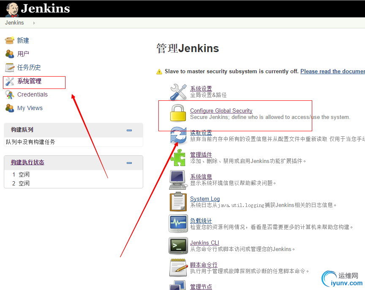The image size is (365, 290).
Task: Click the 显示系统环境信息 description text
Action: pos(233,183)
